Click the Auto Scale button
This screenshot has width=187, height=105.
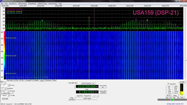click(103, 86)
